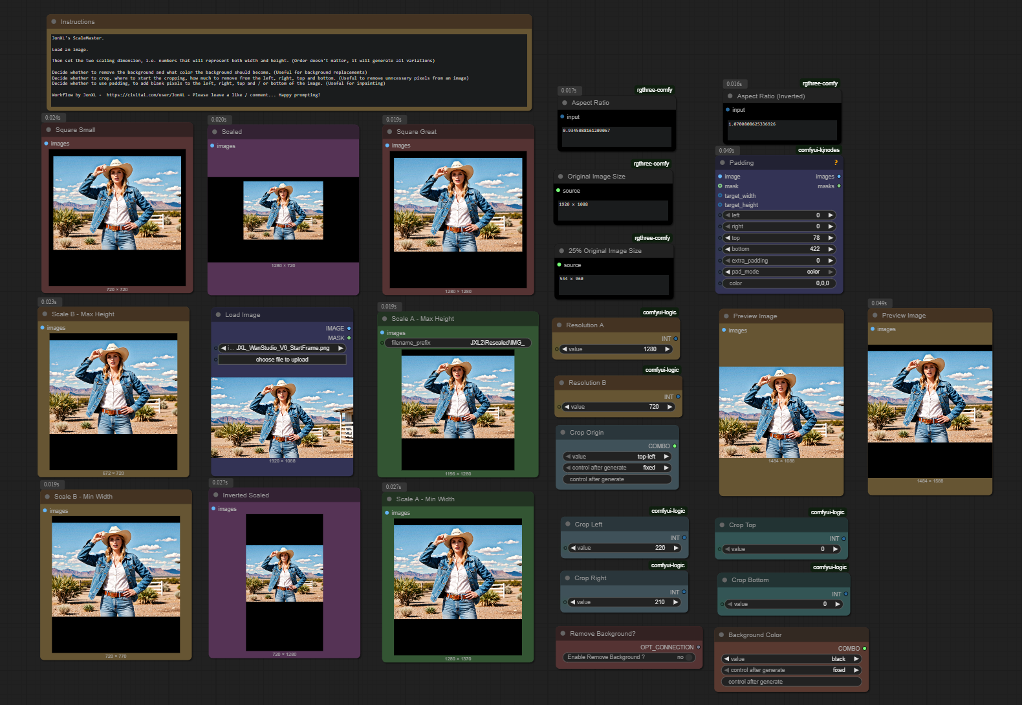The image size is (1022, 705).
Task: Open the Load Image file name selector
Action: click(x=282, y=348)
